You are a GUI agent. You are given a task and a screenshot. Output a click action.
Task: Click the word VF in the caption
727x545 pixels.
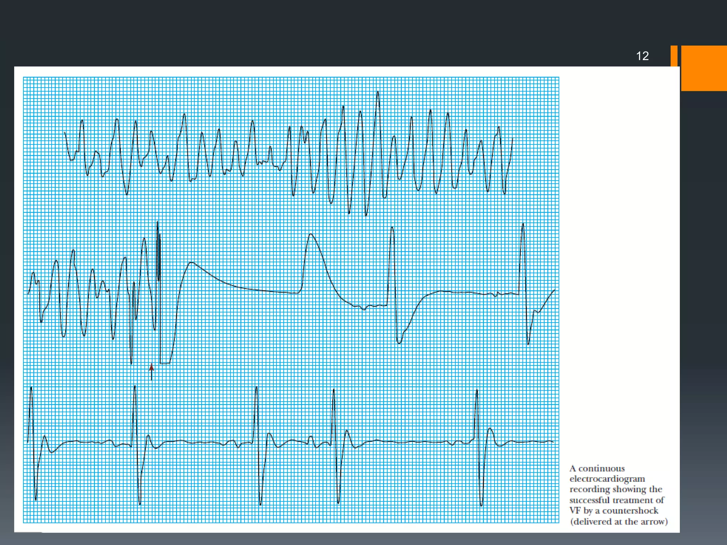pos(575,511)
